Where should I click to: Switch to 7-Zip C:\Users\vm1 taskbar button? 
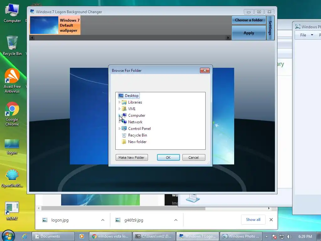(154, 236)
